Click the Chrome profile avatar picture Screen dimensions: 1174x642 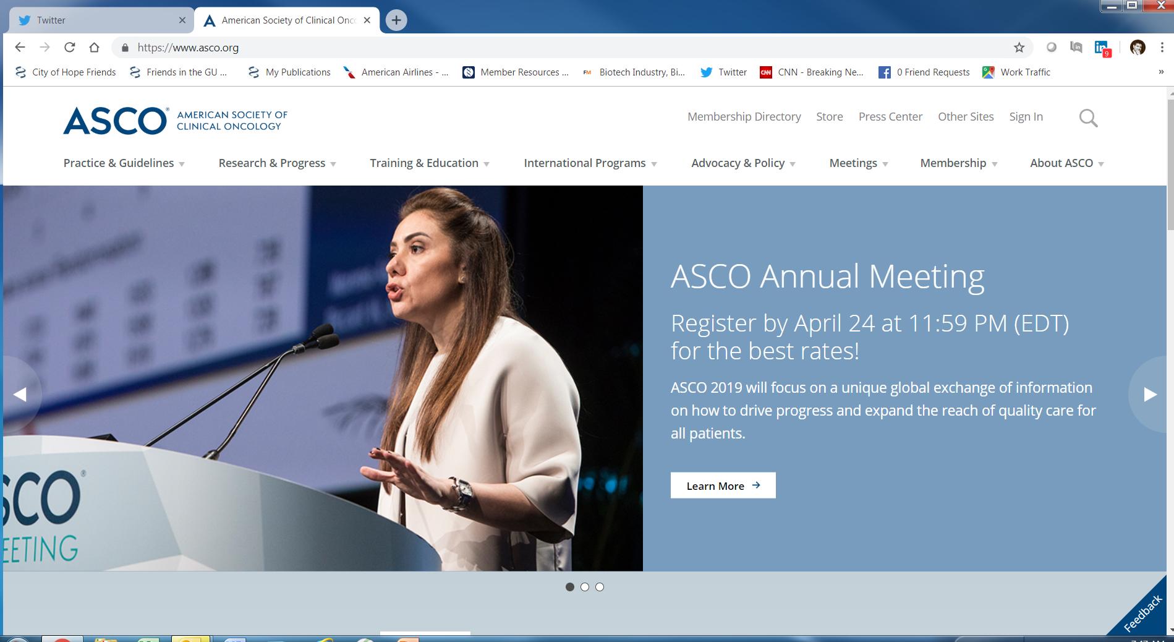(1138, 47)
